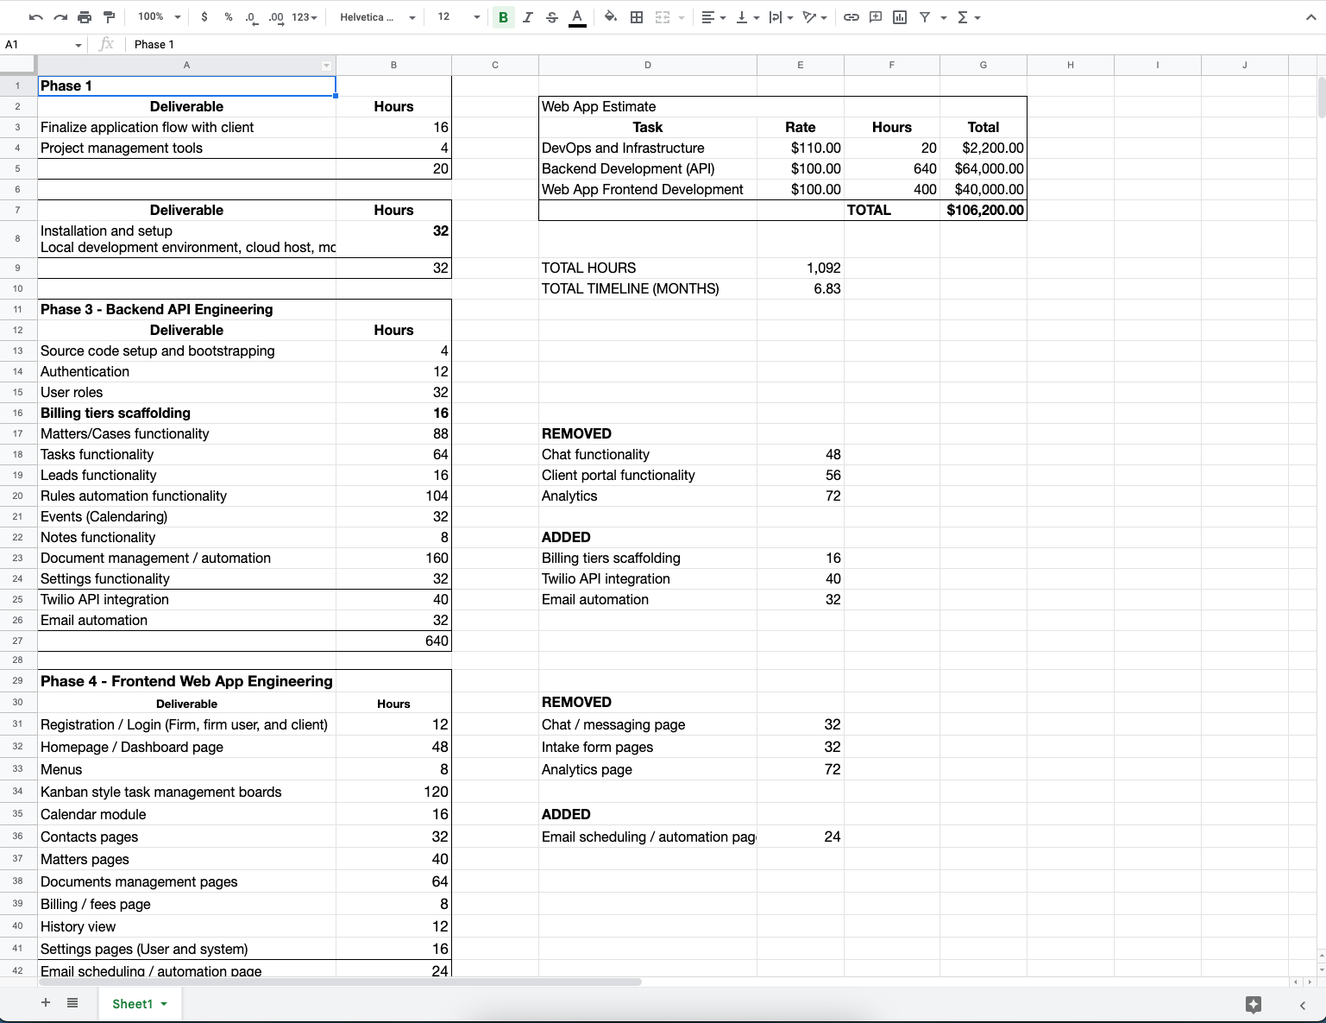The height and width of the screenshot is (1023, 1326).
Task: Undo the last action
Action: pos(35,17)
